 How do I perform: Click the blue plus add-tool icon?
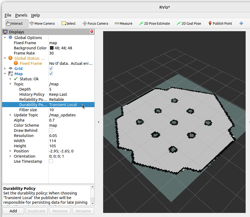point(241,23)
